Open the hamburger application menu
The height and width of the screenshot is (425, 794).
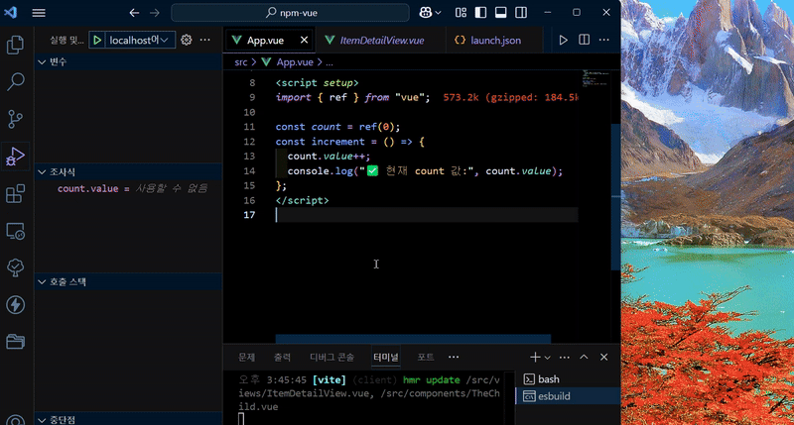tap(39, 13)
